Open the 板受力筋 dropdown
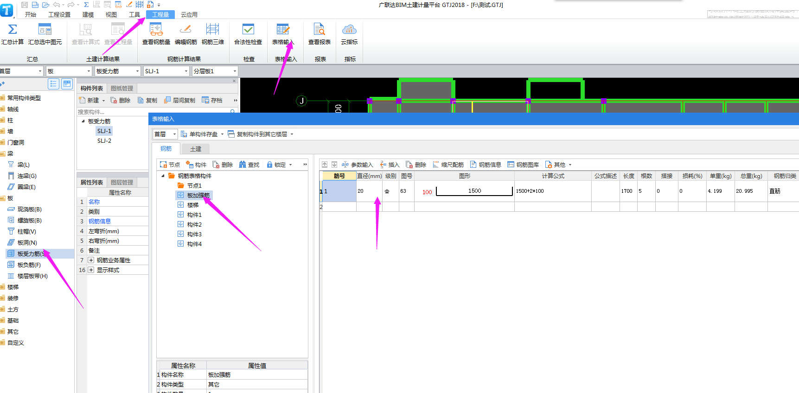The height and width of the screenshot is (393, 799). click(x=137, y=71)
